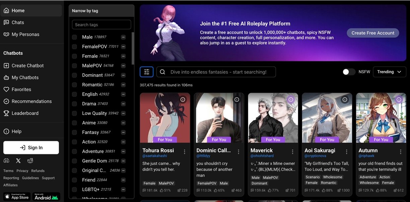Click the Create Free Account button
Image resolution: width=410 pixels, height=202 pixels.
coord(373,33)
